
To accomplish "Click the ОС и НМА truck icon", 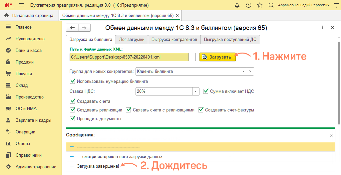I will coord(8,108).
